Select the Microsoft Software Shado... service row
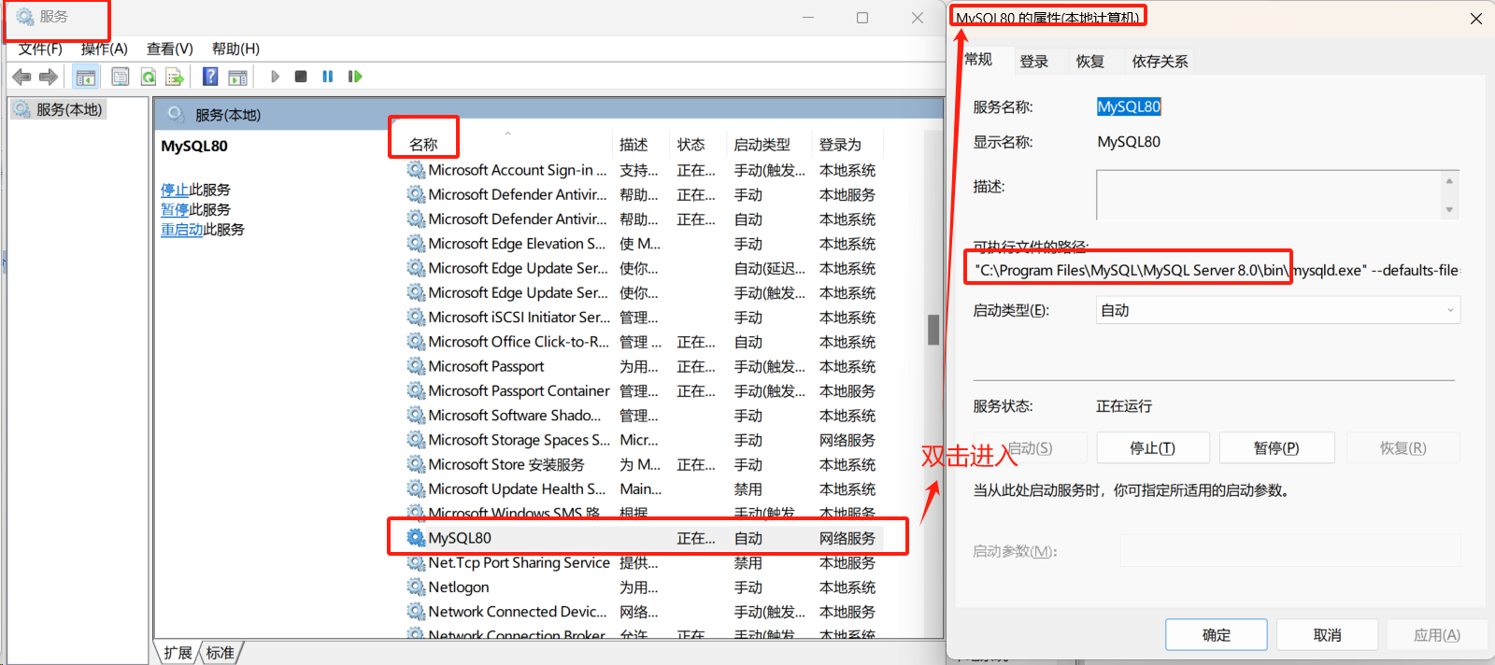The image size is (1495, 665). [643, 416]
